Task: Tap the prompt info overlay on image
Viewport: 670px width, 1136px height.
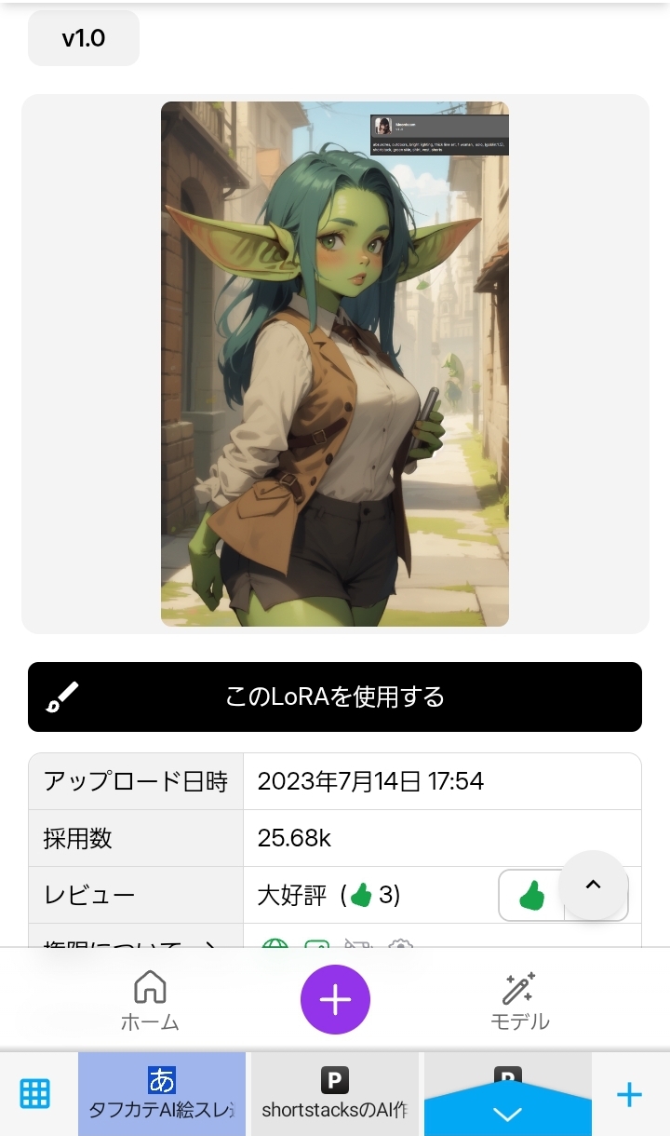Action: tap(439, 135)
